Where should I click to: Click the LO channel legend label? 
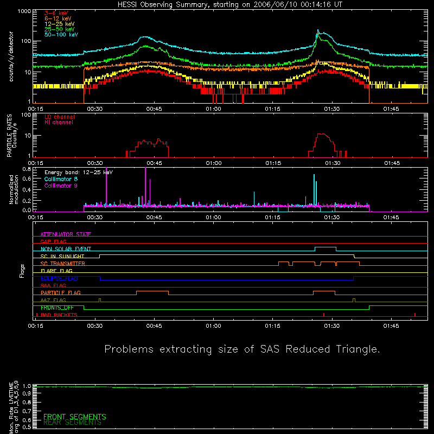point(60,117)
